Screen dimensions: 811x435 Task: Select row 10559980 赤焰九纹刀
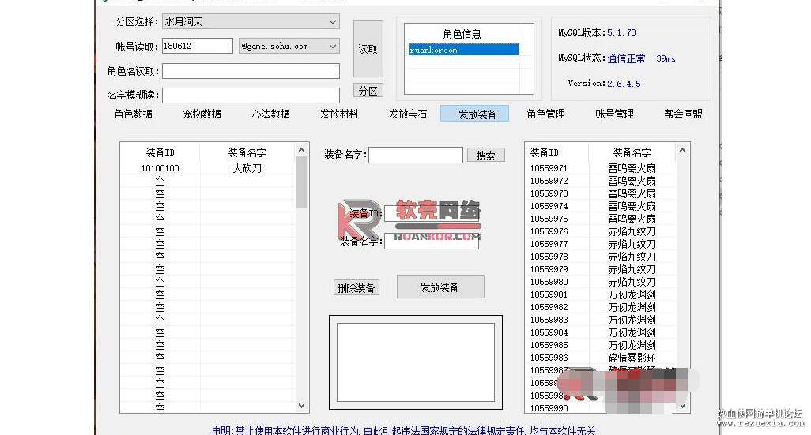tap(601, 282)
